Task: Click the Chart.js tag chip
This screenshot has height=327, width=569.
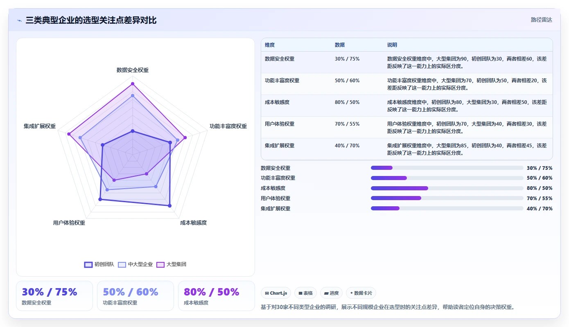Action: (x=276, y=293)
